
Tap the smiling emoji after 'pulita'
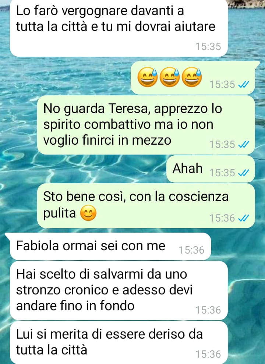88,213
